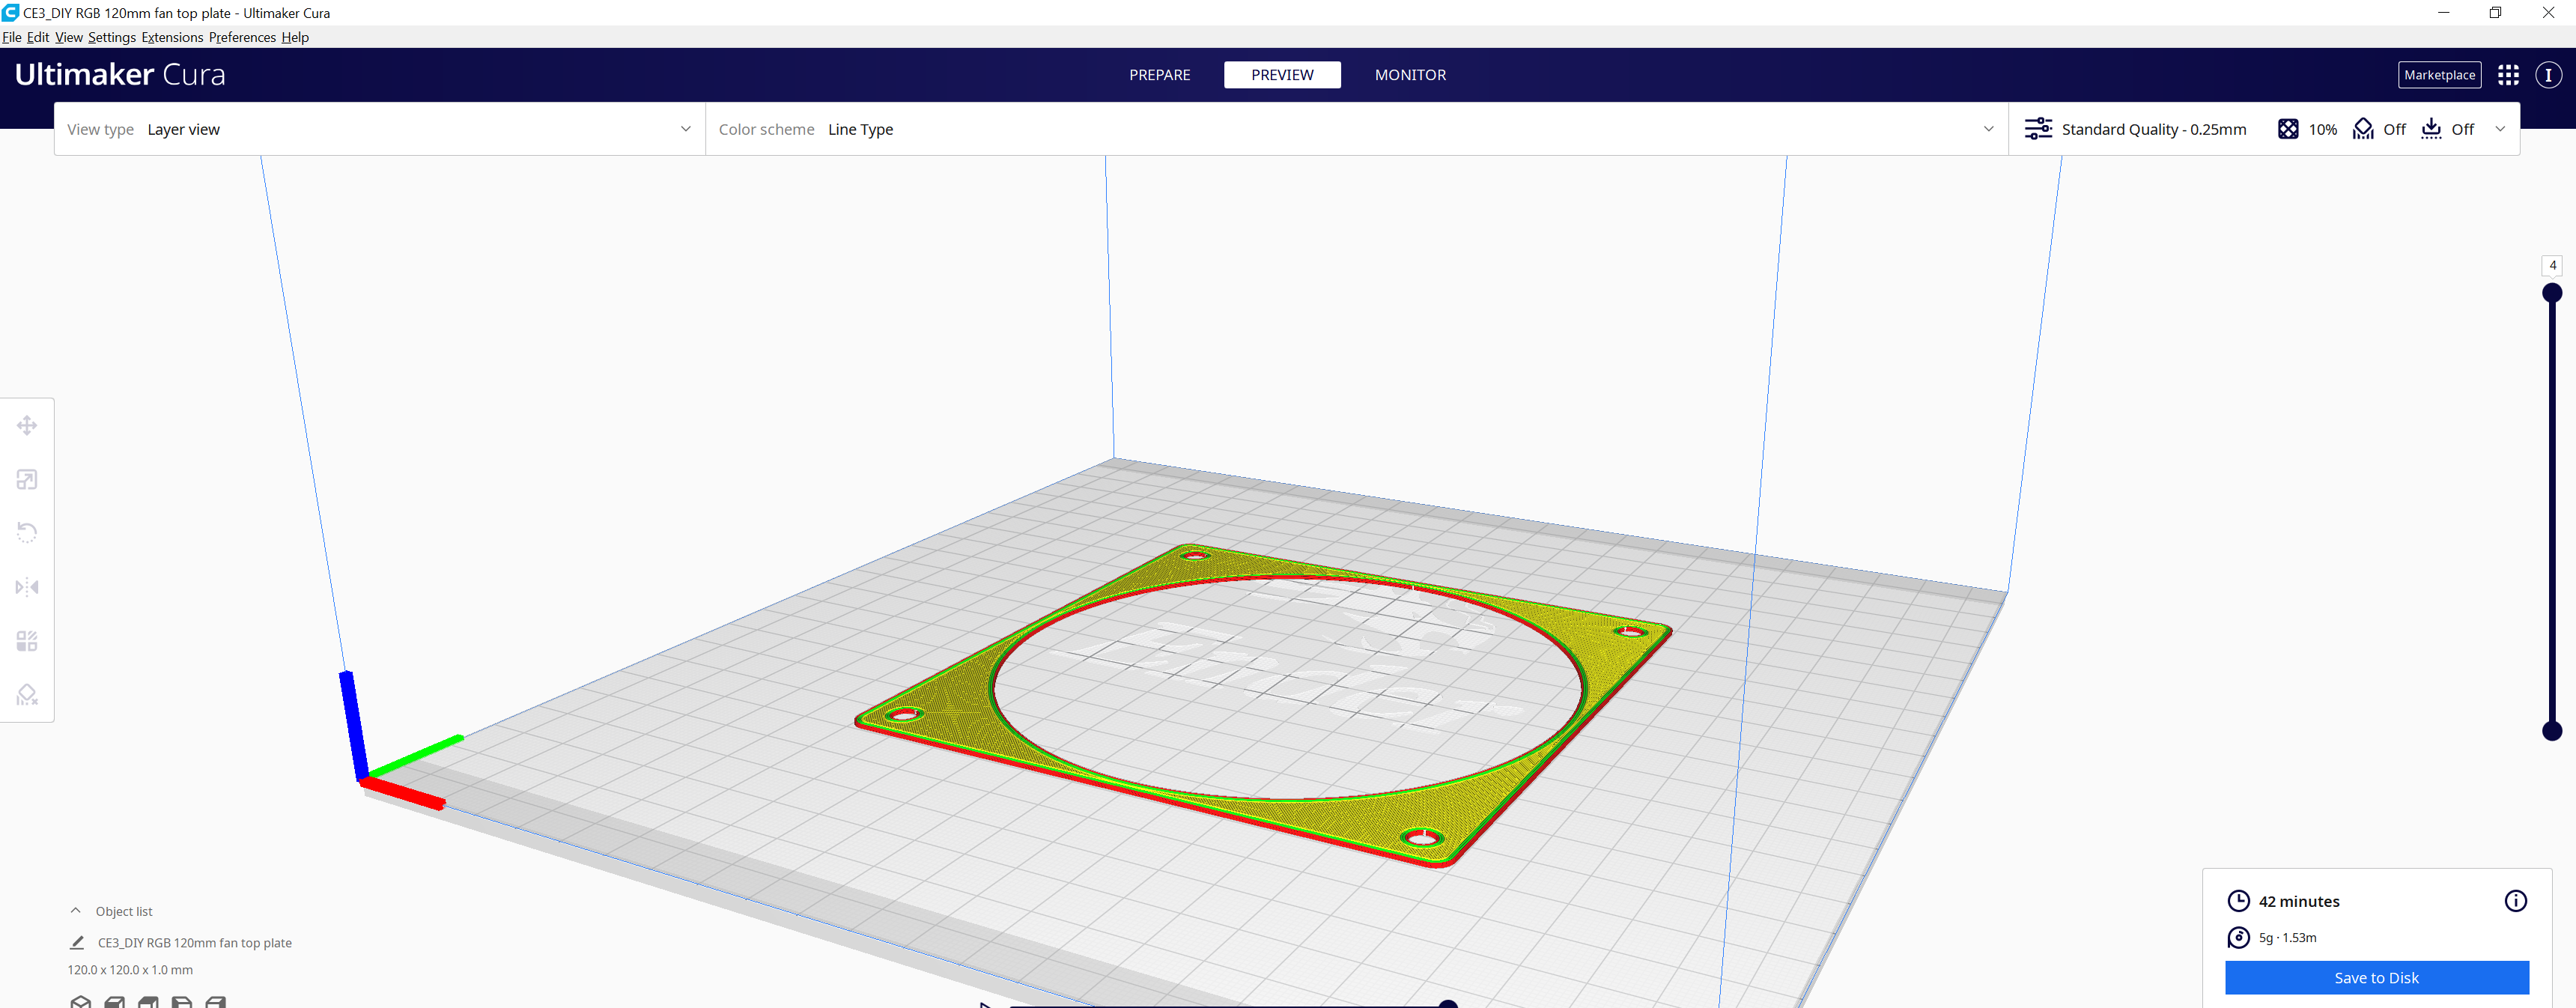Open the Extensions menu

tap(172, 37)
